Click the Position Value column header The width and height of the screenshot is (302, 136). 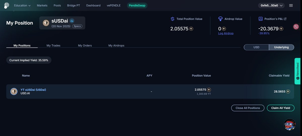(201, 76)
